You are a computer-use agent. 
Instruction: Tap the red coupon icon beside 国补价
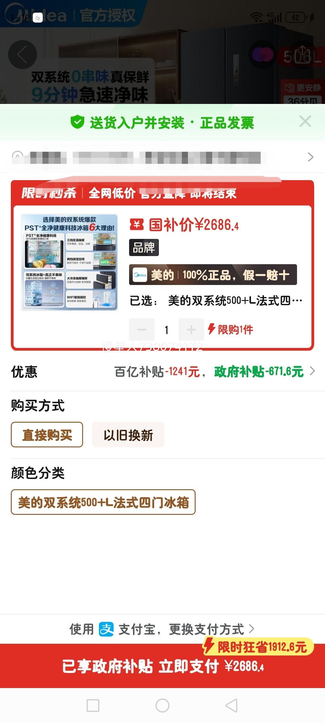[x=137, y=225]
